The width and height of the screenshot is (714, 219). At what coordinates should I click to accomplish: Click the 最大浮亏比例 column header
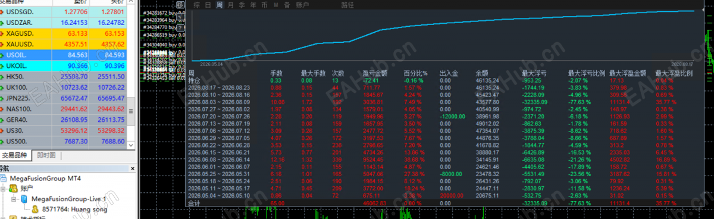coord(587,73)
